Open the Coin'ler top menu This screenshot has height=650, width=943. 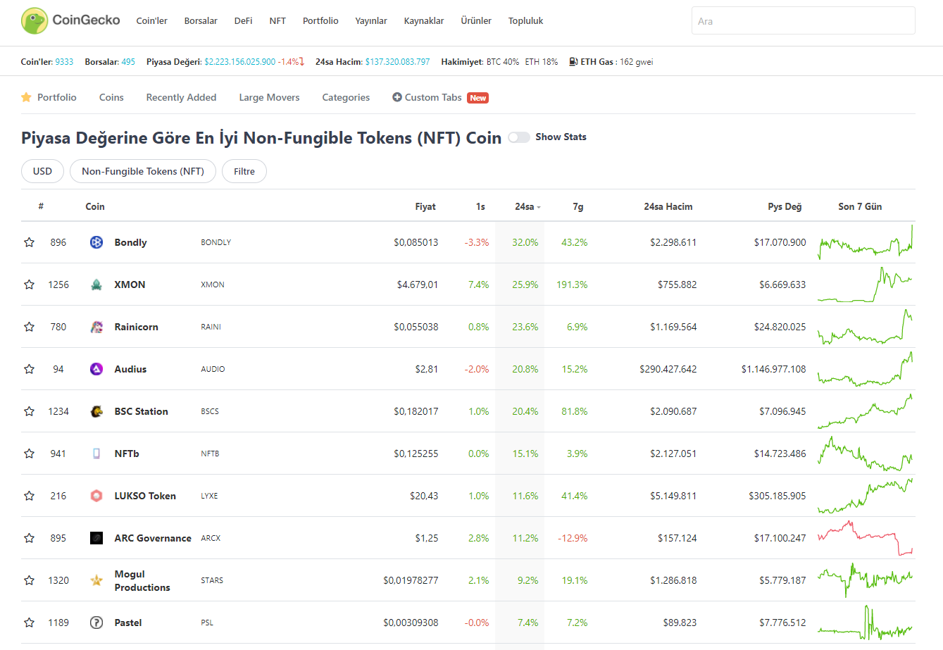(x=151, y=21)
